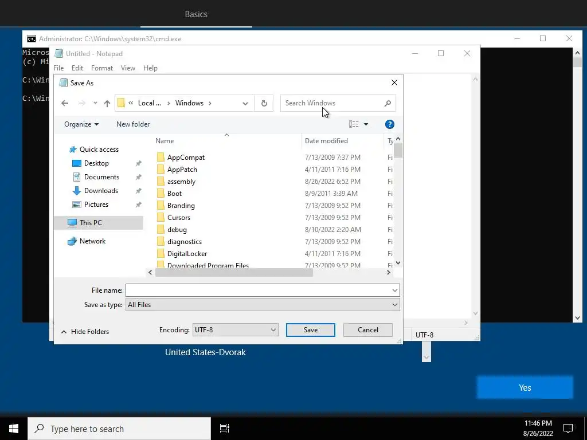Viewport: 587px width, 440px height.
Task: Open Documents in navigation pane
Action: coord(101,177)
